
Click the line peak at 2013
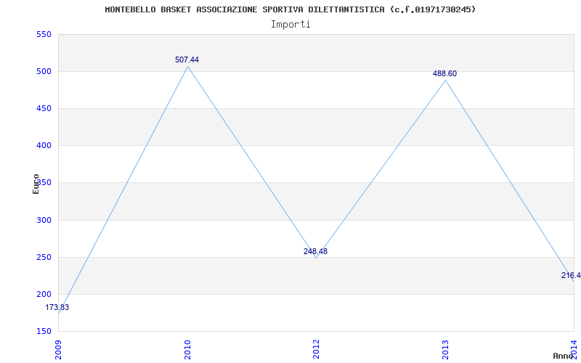point(445,80)
